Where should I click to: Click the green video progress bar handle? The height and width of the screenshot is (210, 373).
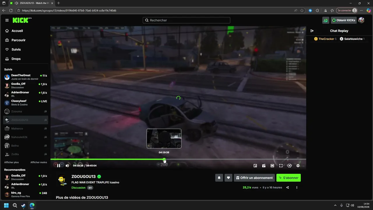[x=164, y=160]
